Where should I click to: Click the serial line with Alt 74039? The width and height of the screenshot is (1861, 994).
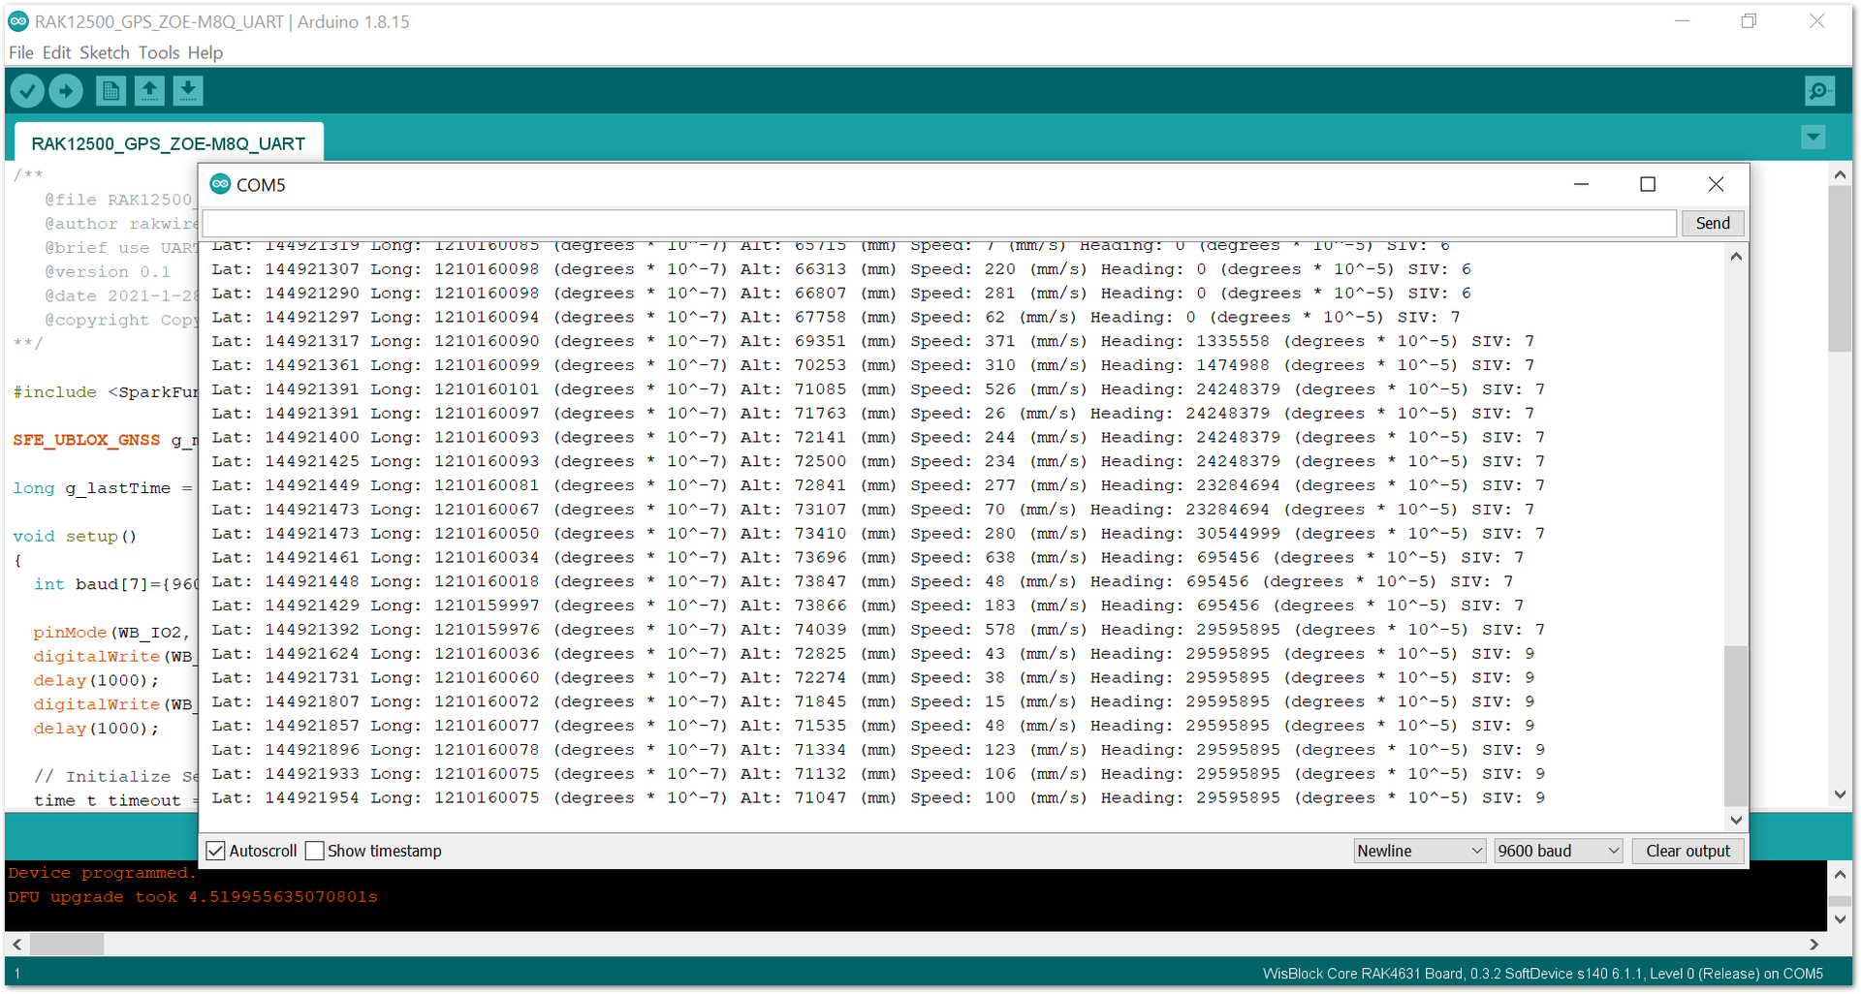[x=878, y=629]
